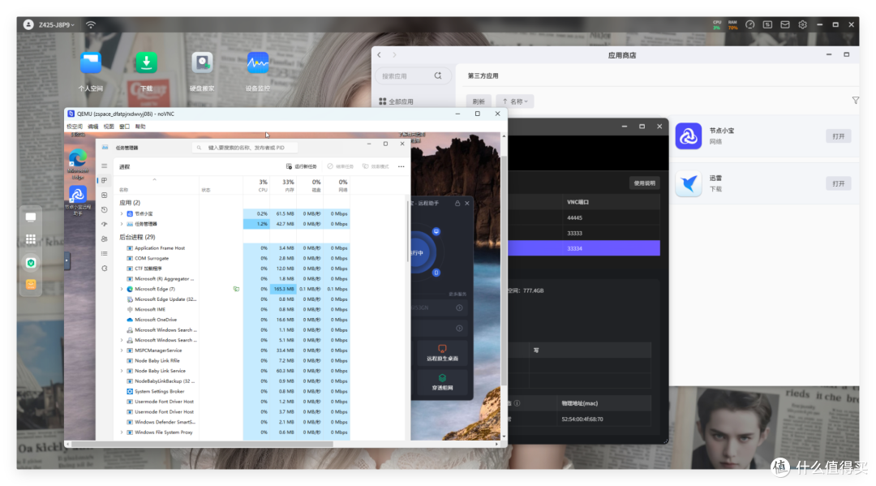The height and width of the screenshot is (486, 876).
Task: Open Task Manager more options ellipsis
Action: (x=401, y=166)
